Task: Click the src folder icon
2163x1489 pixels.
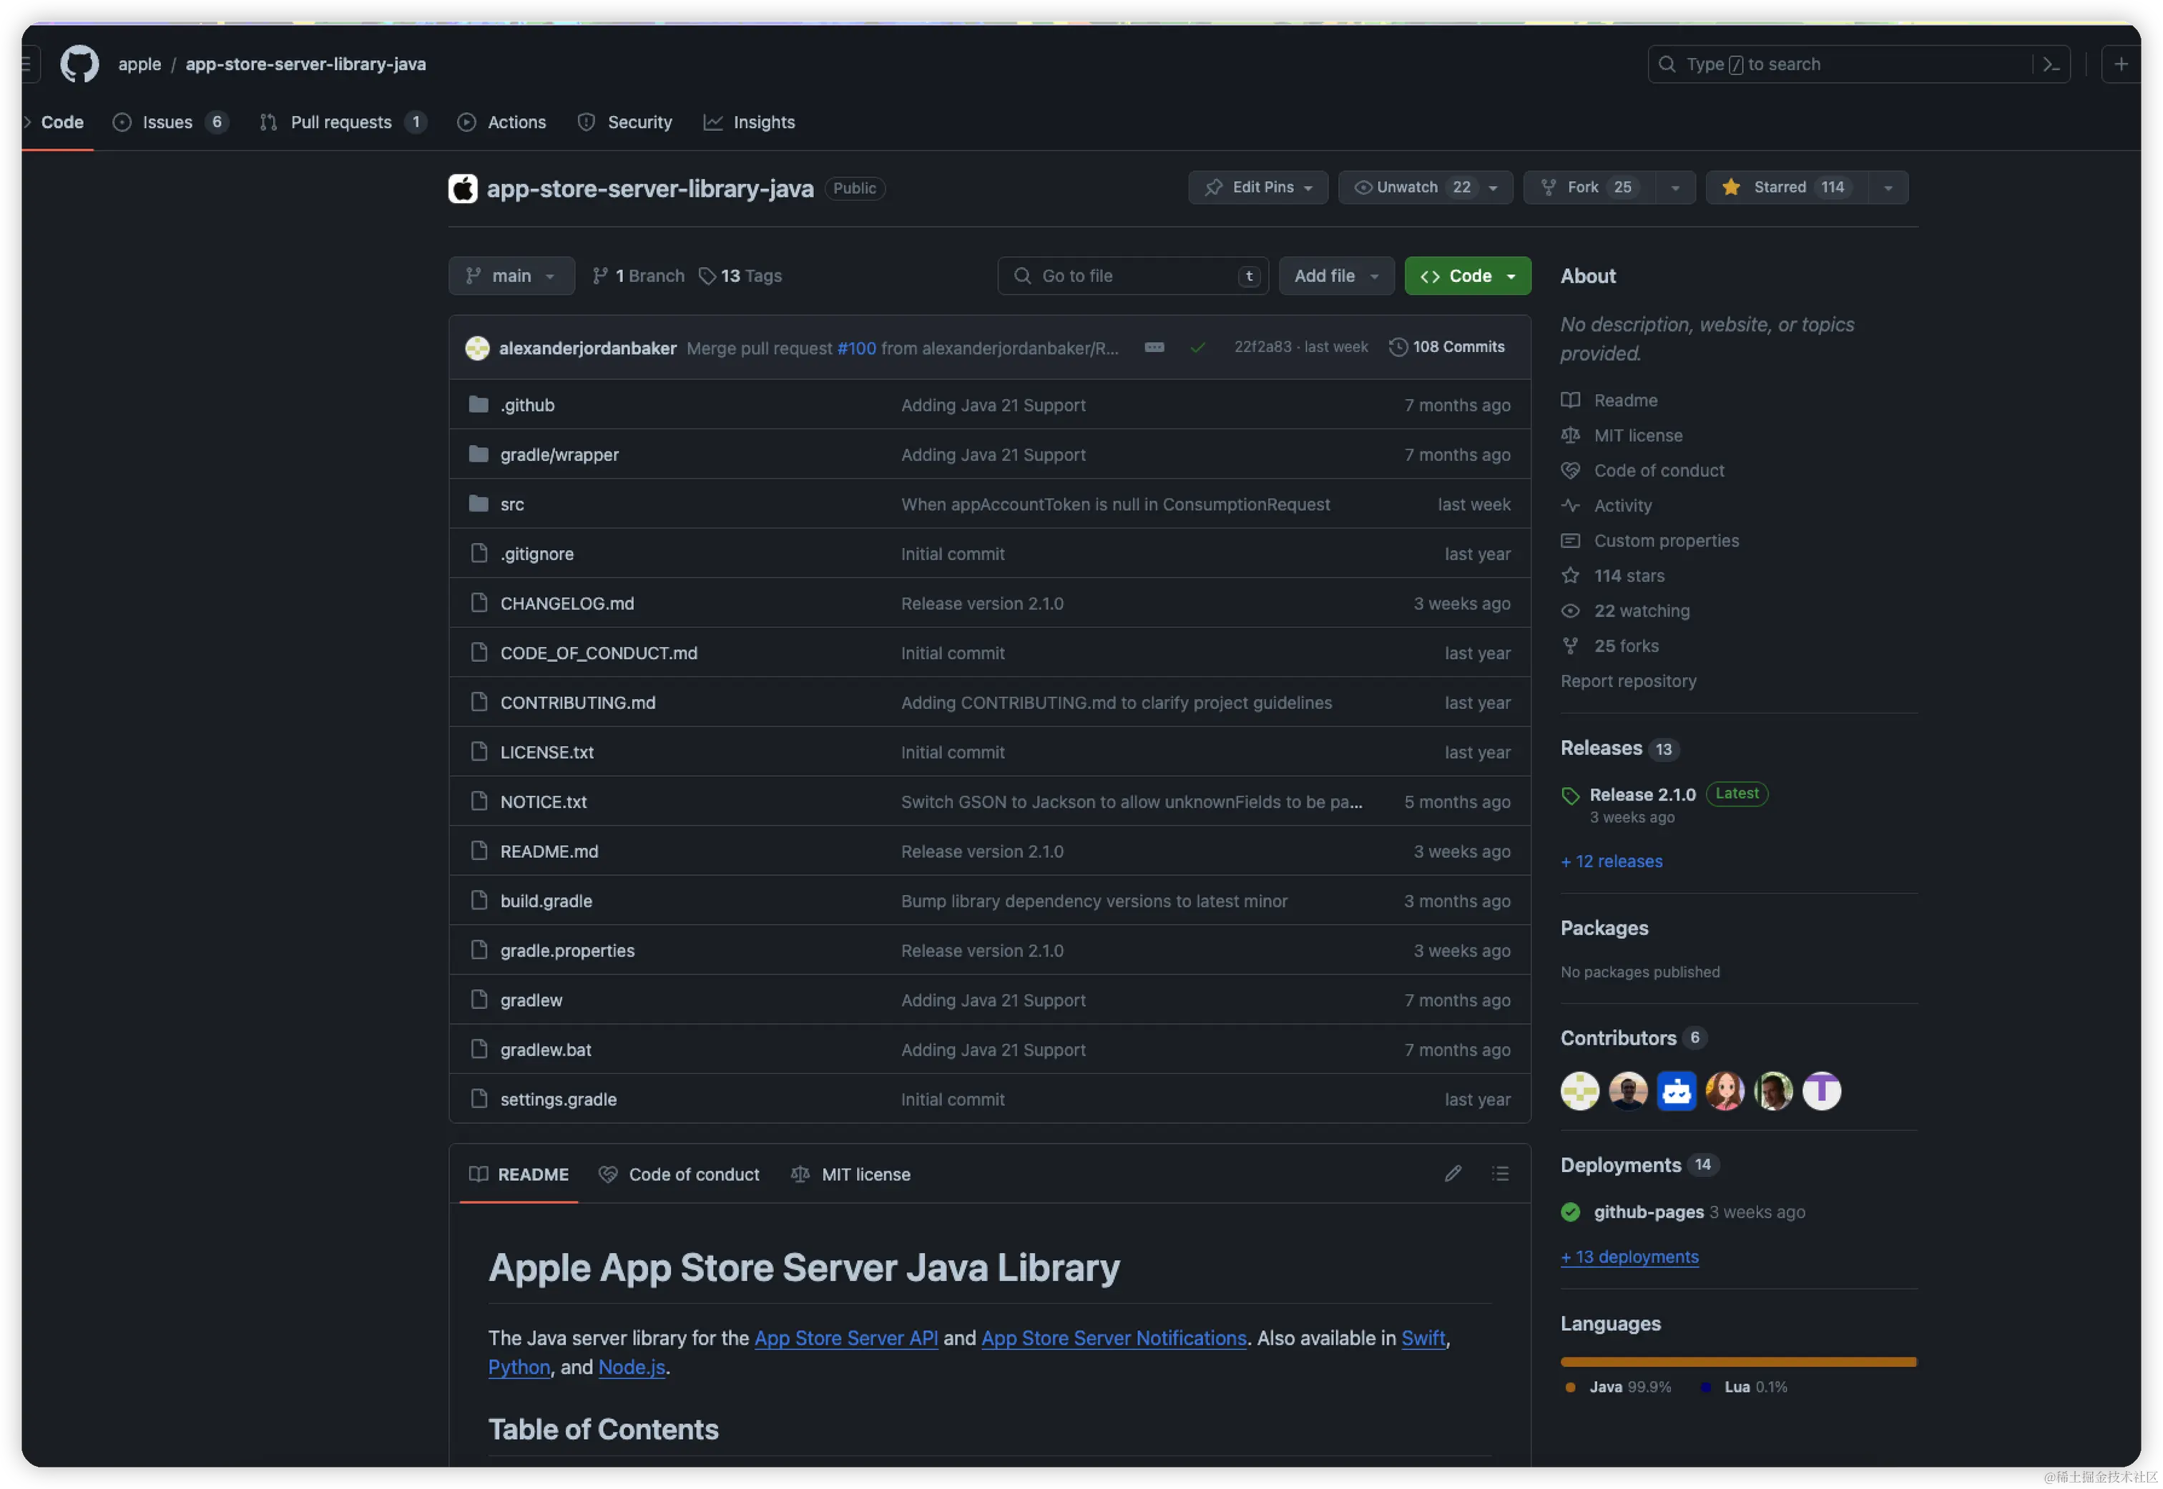Action: 479,504
